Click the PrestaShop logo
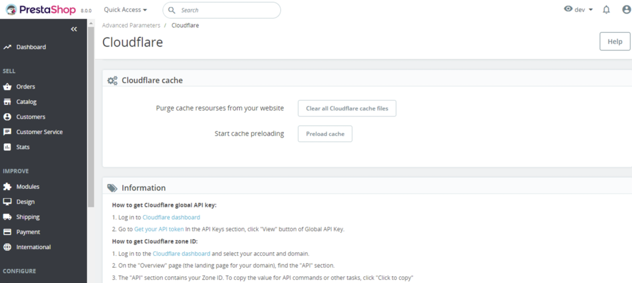632x283 pixels. point(40,10)
